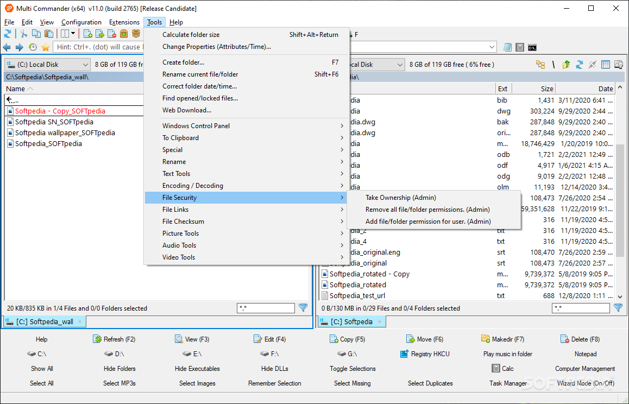Sort by the Size column header
This screenshot has height=404, width=629.
pos(534,89)
